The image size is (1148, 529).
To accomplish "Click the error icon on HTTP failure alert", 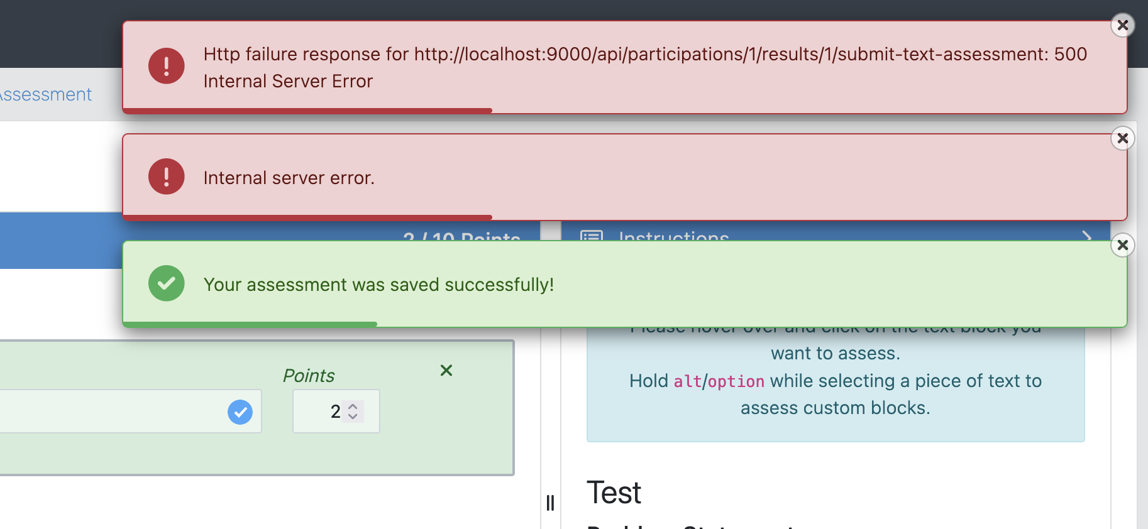I will point(166,66).
